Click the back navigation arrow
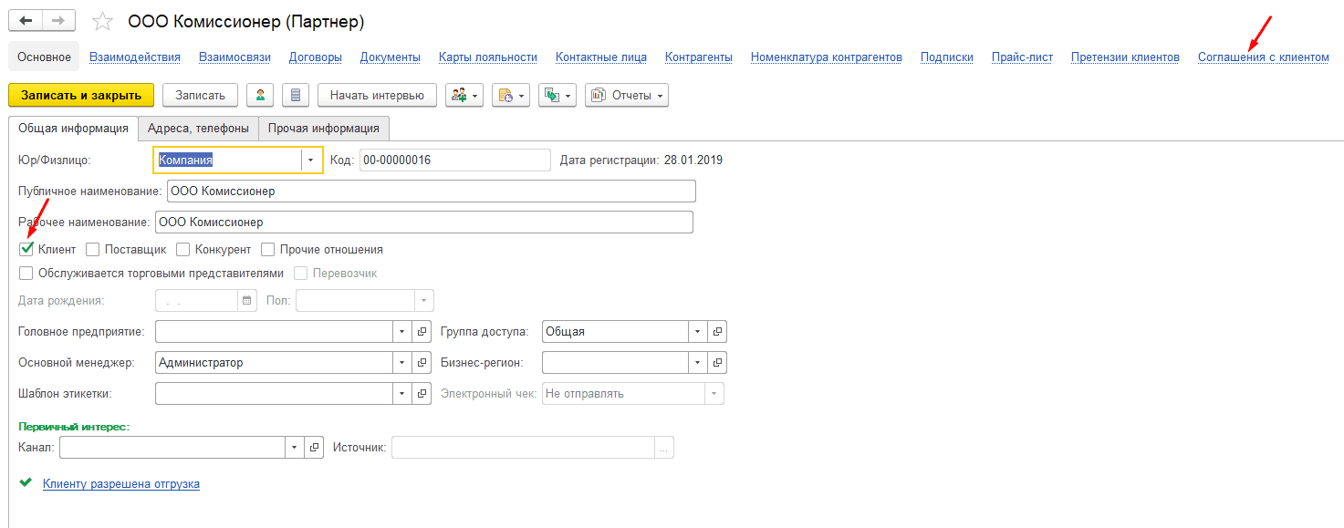 point(26,21)
